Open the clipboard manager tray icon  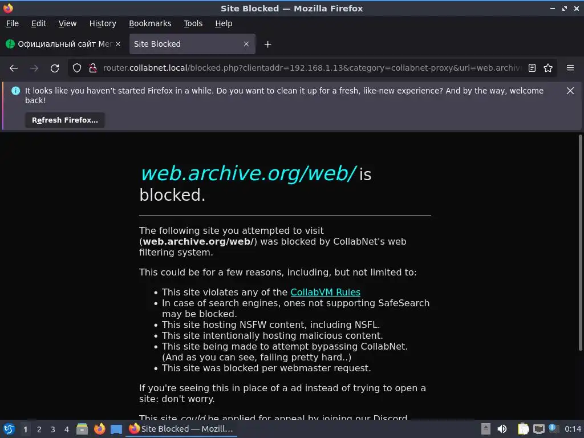524,429
